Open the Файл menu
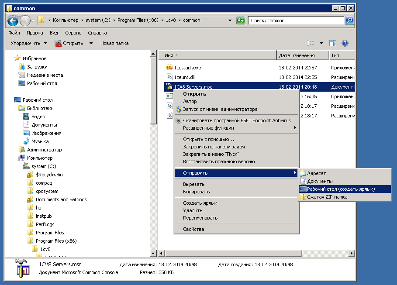The height and width of the screenshot is (285, 397). (14, 33)
